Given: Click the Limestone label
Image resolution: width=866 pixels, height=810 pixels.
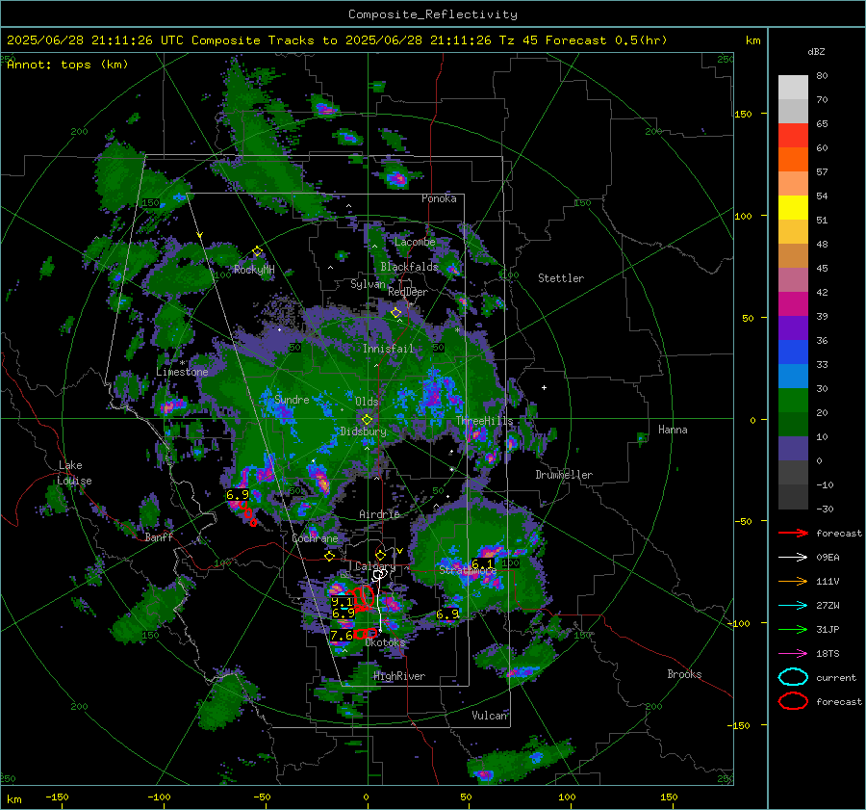Looking at the screenshot, I should 182,372.
